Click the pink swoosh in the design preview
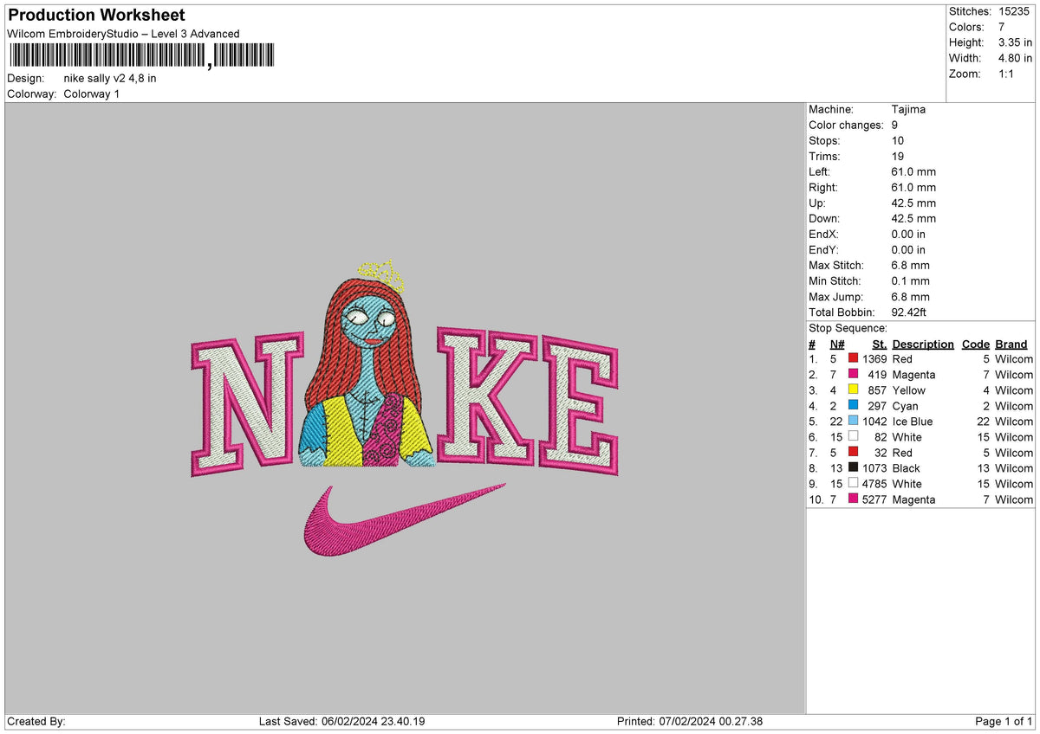Image resolution: width=1040 pixels, height=734 pixels. pyautogui.click(x=403, y=518)
